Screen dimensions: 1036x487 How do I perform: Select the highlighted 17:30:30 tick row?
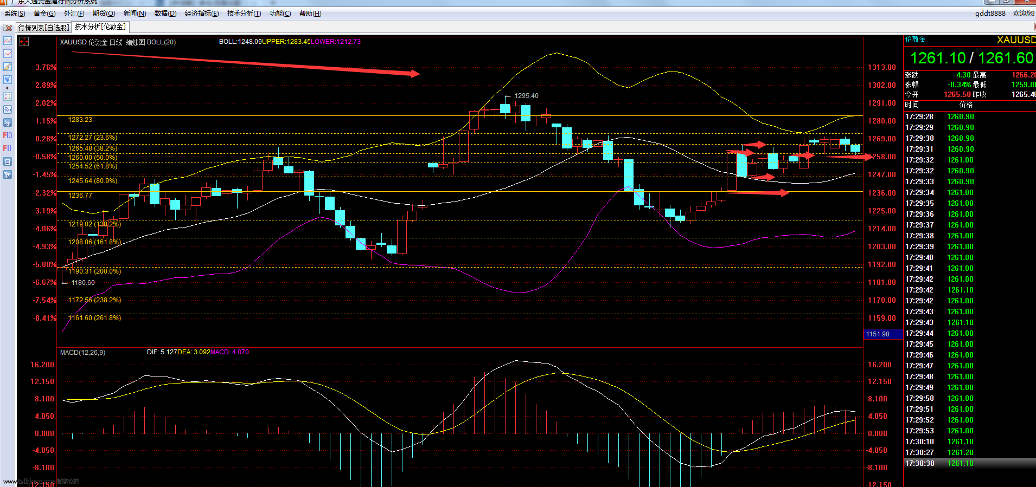click(x=970, y=464)
